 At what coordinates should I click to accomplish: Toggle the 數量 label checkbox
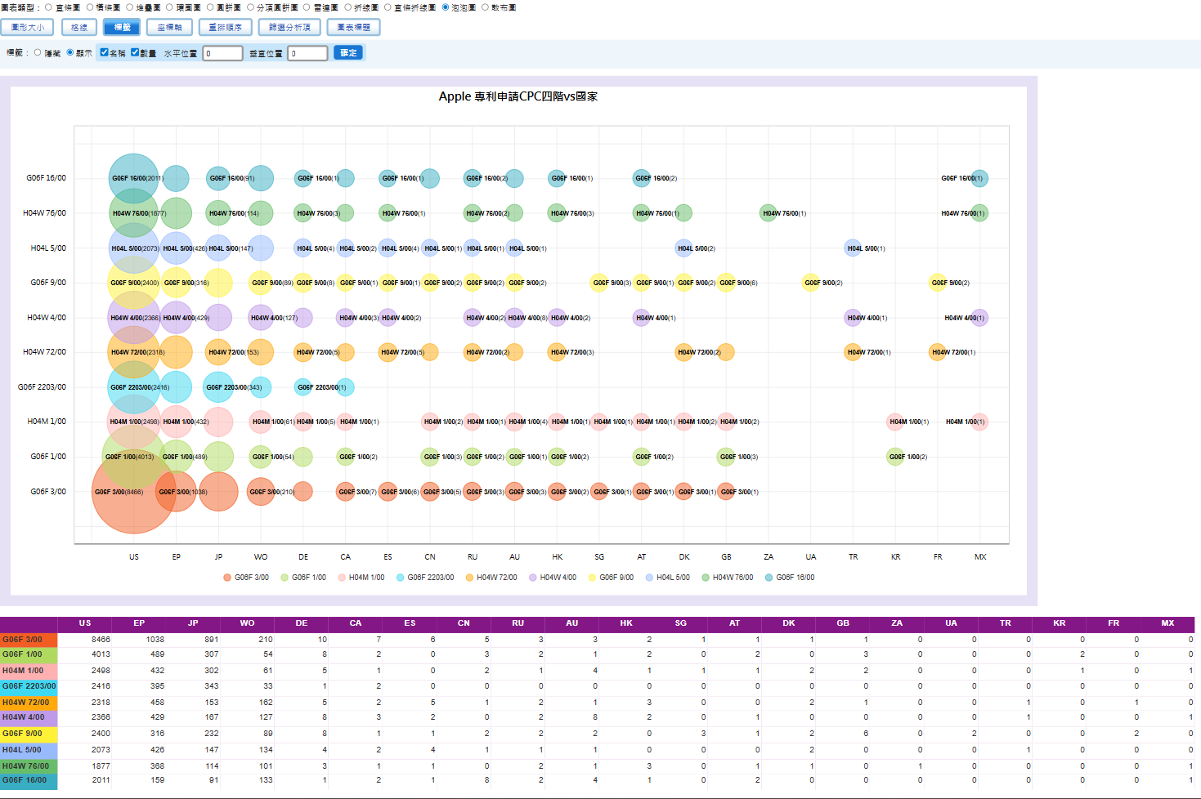click(x=135, y=52)
